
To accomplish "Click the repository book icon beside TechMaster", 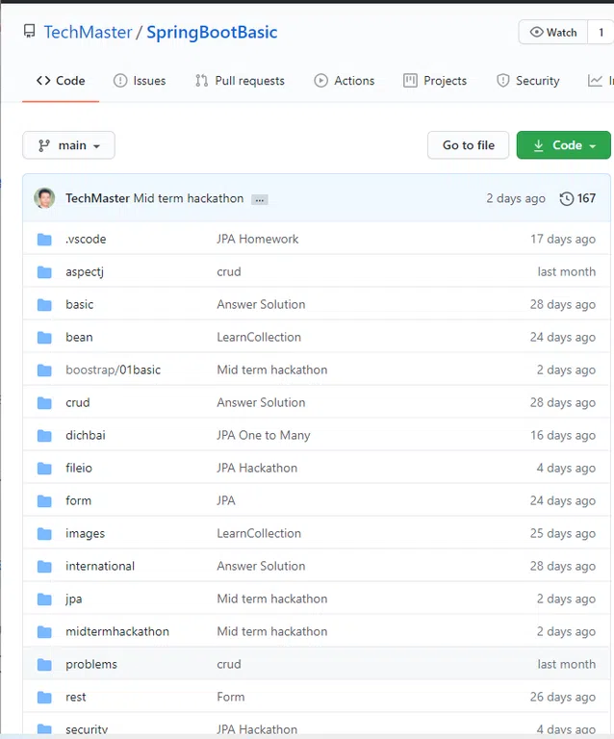I will tap(29, 32).
